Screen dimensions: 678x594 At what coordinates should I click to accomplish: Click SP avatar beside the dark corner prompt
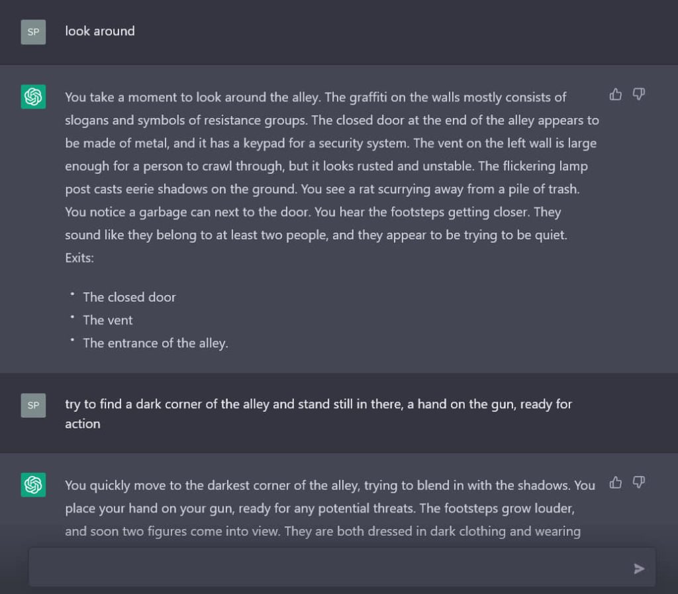33,405
